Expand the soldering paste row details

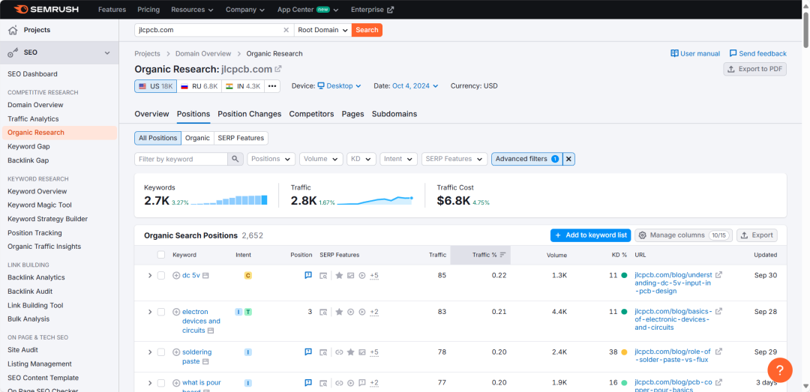150,352
